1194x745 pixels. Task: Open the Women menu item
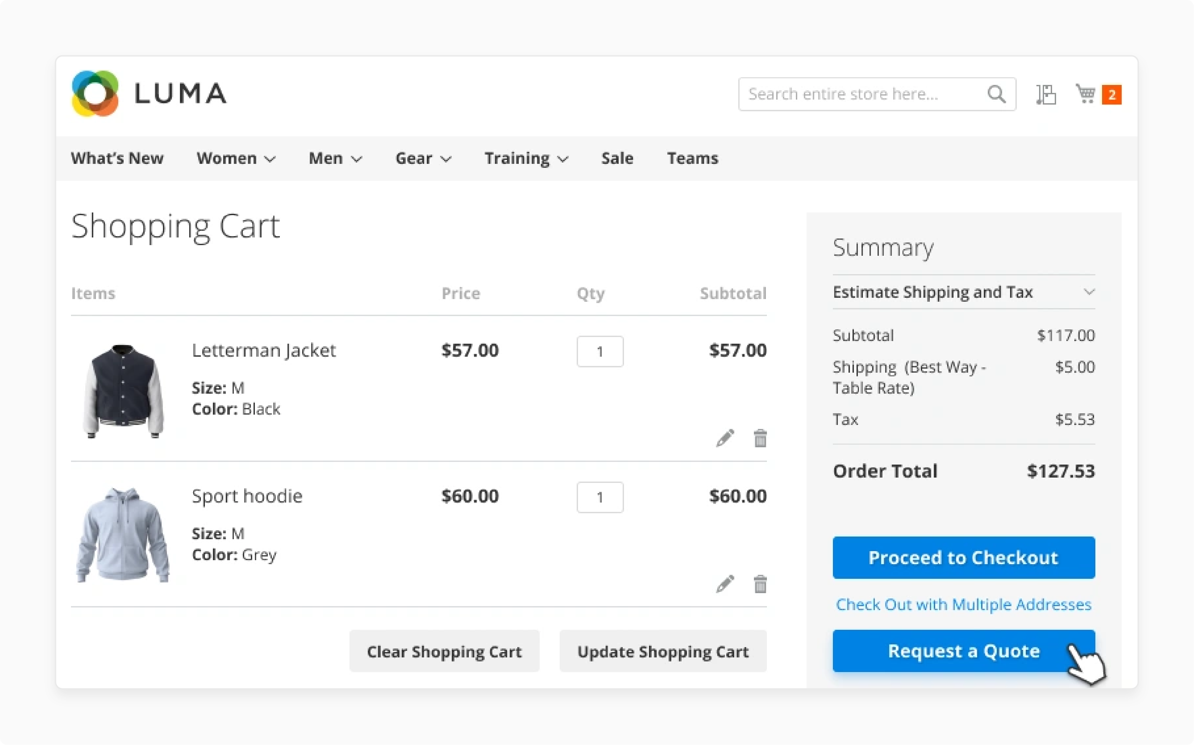click(x=227, y=158)
